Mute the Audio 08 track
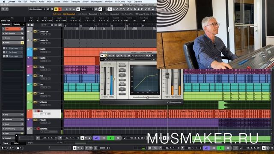Viewport: 274px width, 154px height. 35,32
